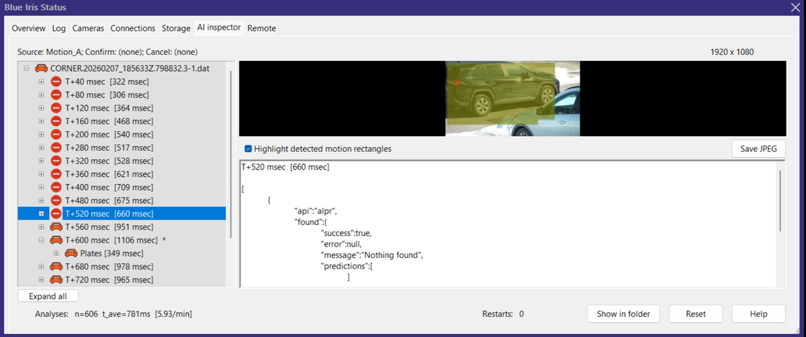
Task: Click the red no-entry icon at T+320 msec
Action: click(x=56, y=161)
